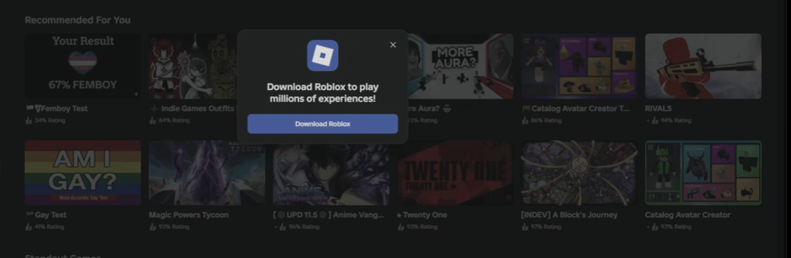Viewport: 791px width, 258px height.
Task: Open the Magic Powers Tycoon thumbnail
Action: 207,173
